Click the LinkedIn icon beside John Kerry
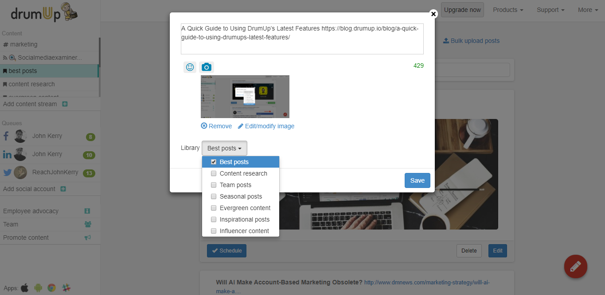 7,154
